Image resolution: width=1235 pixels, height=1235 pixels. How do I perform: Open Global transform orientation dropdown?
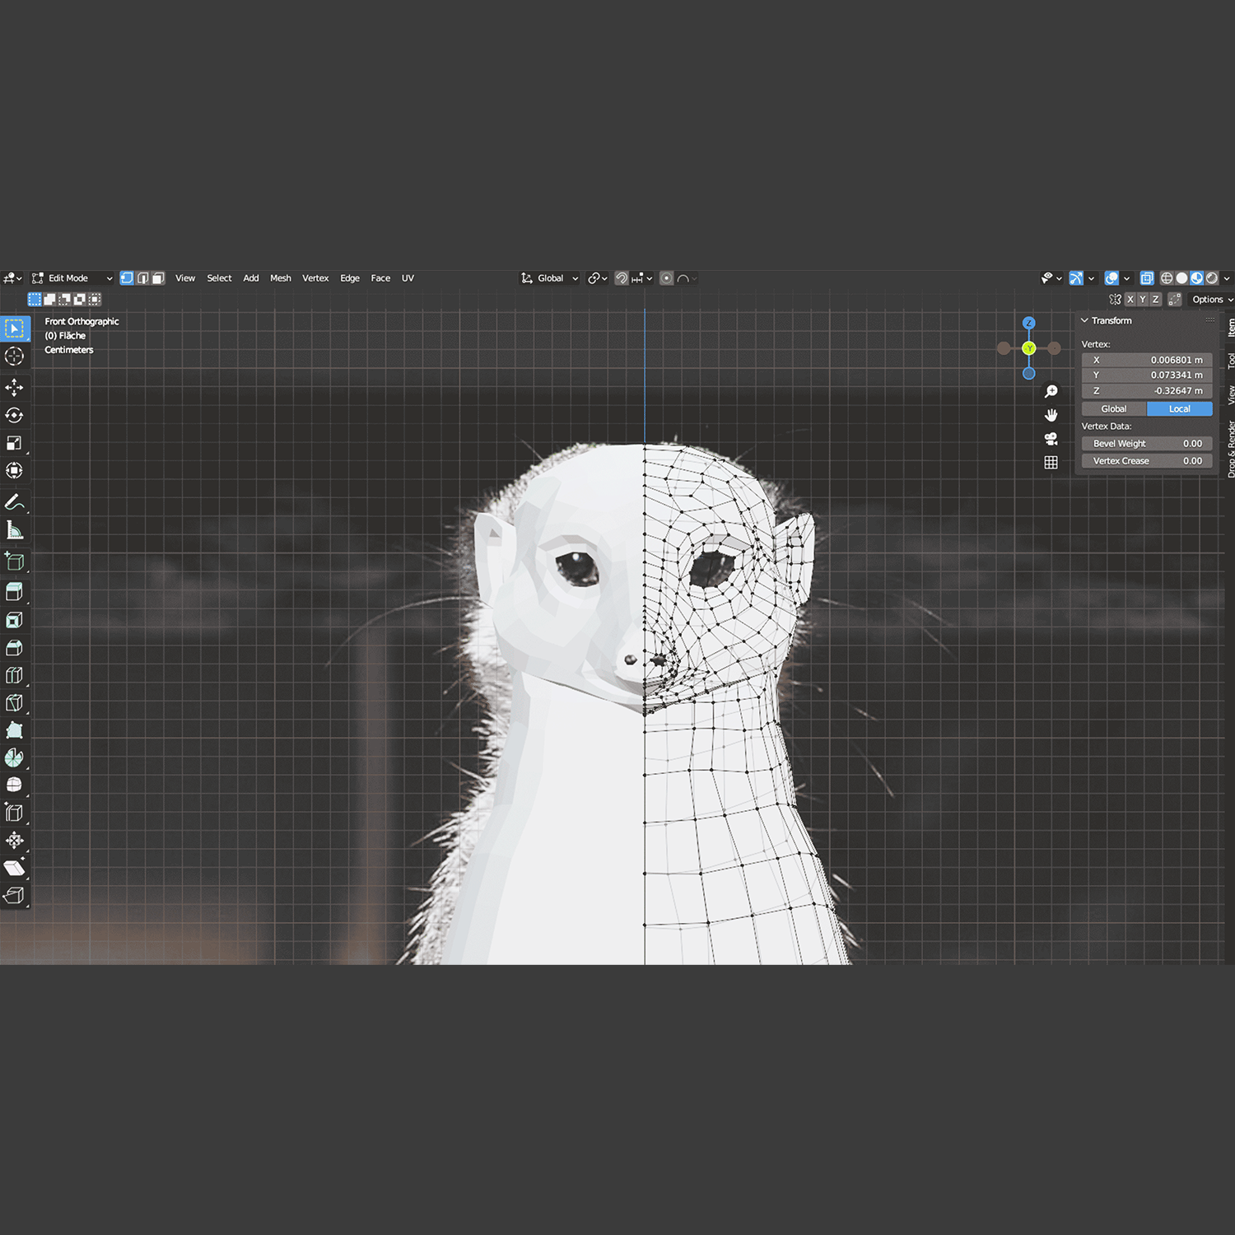coord(550,278)
